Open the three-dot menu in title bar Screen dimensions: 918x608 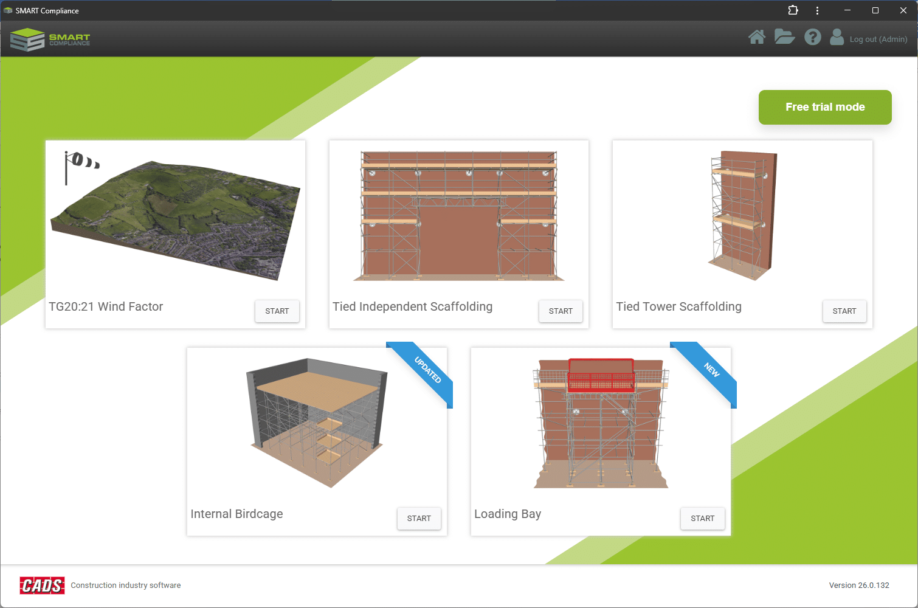pos(817,10)
